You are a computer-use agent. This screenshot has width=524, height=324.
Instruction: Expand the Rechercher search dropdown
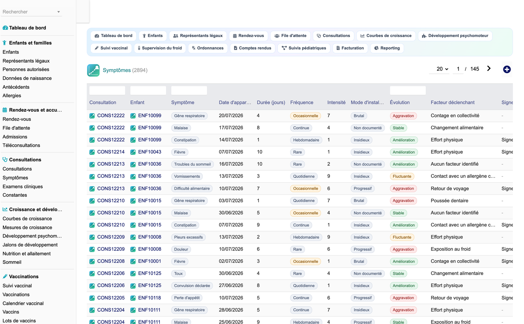pyautogui.click(x=58, y=12)
